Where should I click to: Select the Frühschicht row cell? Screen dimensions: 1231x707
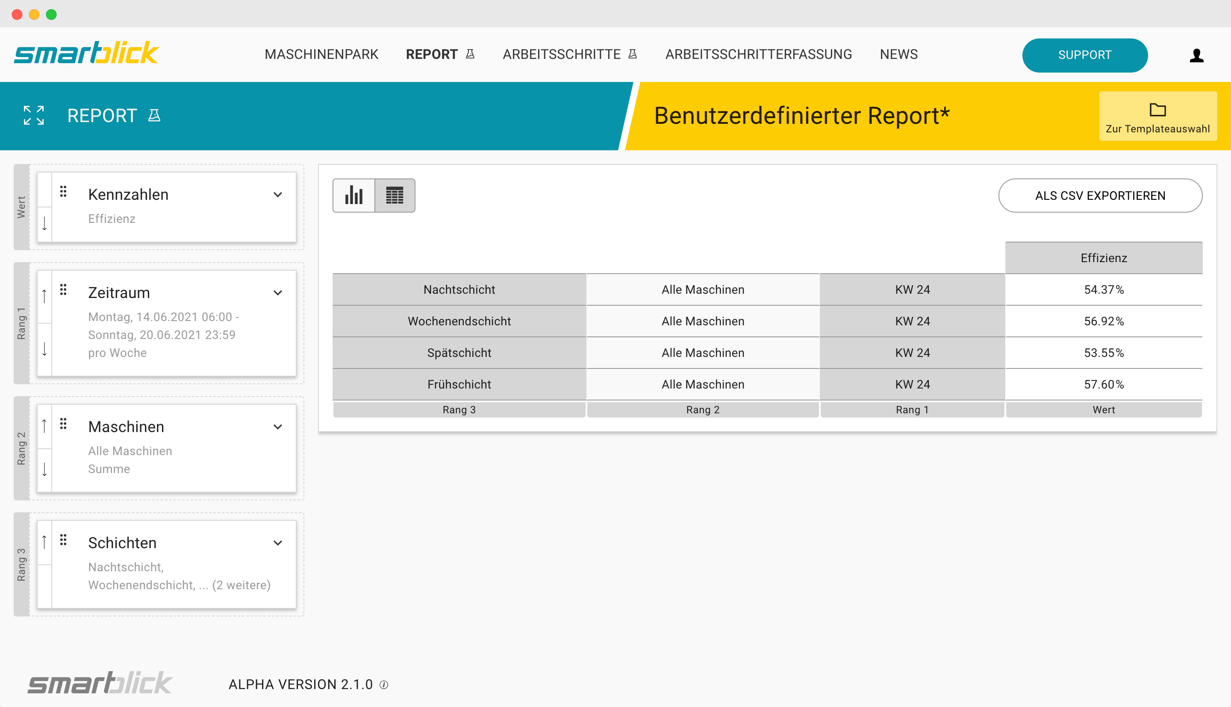(x=459, y=384)
